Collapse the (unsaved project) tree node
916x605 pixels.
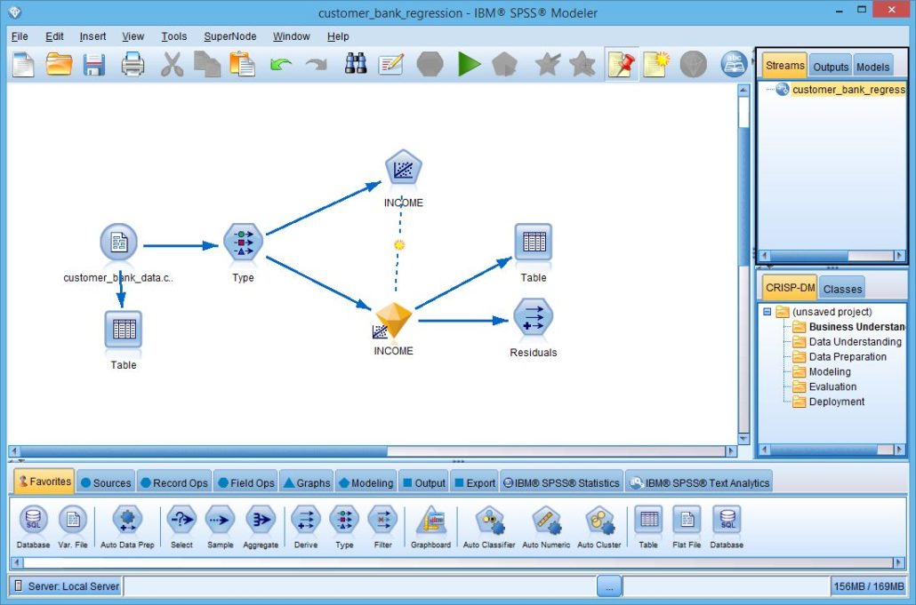[767, 312]
